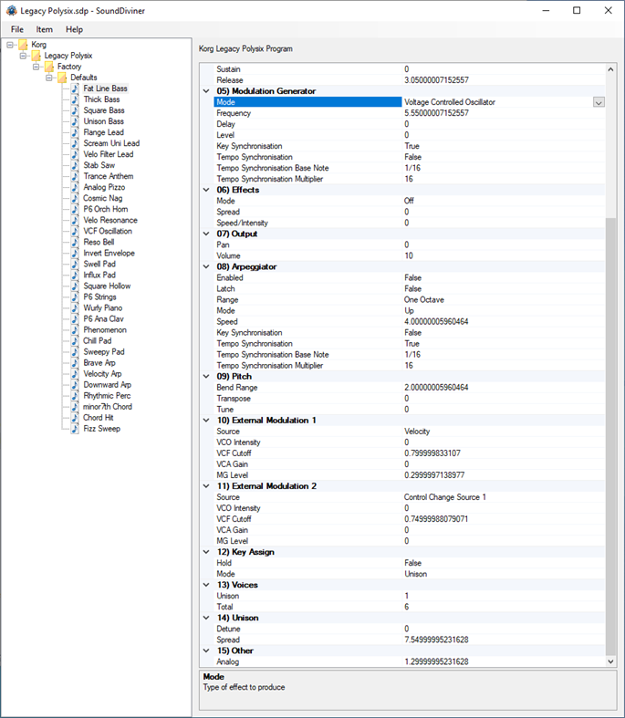
Task: Click the note icon beside P6 Orch Horn
Action: click(x=75, y=209)
